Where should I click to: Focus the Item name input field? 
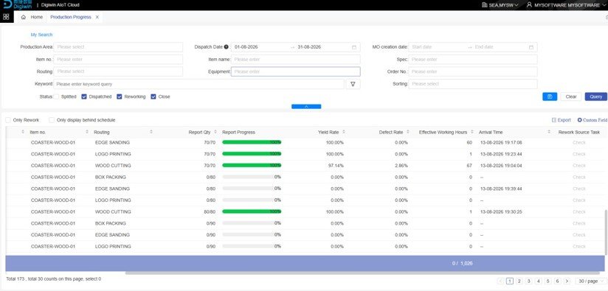click(x=295, y=60)
